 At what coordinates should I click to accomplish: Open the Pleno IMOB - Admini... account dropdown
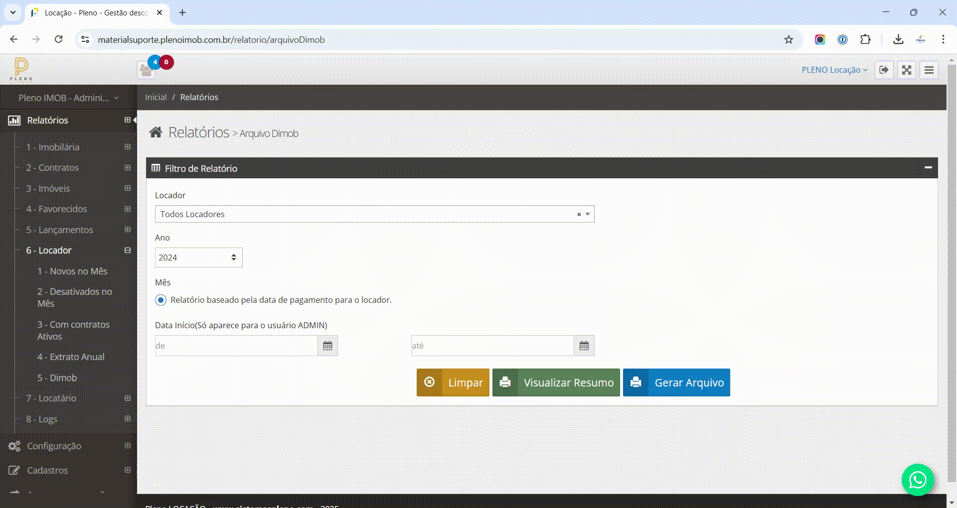(68, 98)
